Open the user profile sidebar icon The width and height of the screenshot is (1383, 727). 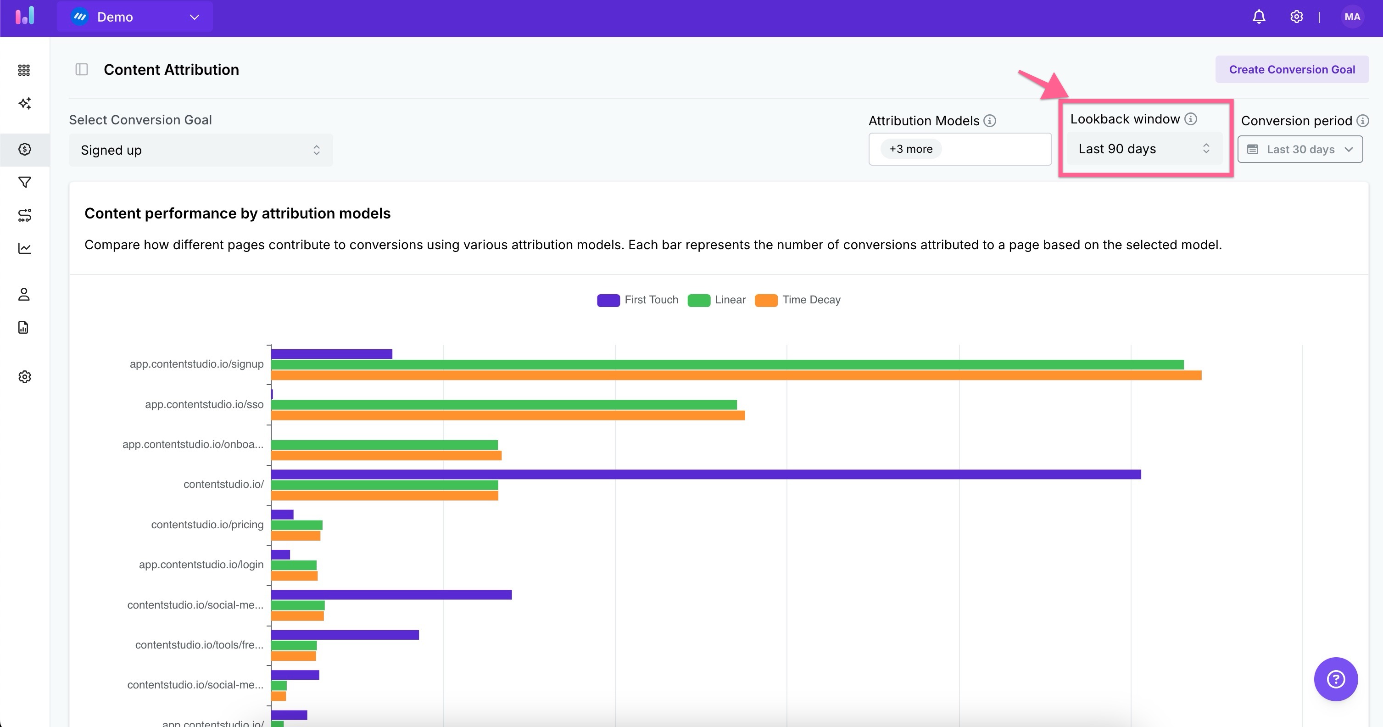click(24, 294)
